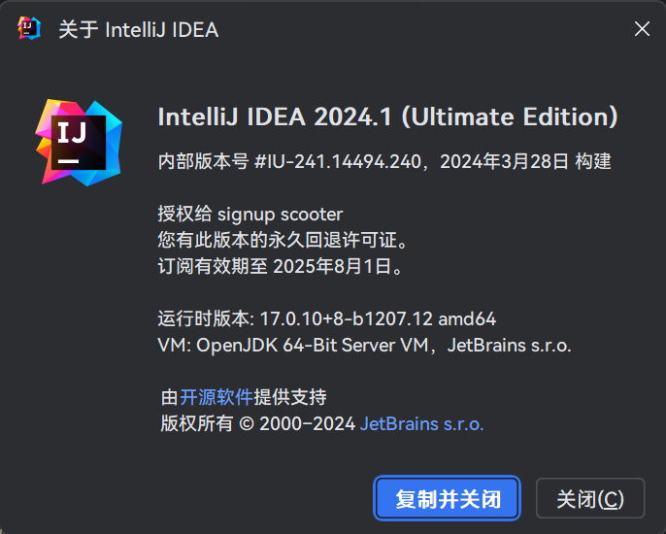666x534 pixels.
Task: Click the runtime version "17.0.10+8-b1207.12" text
Action: tap(347, 318)
